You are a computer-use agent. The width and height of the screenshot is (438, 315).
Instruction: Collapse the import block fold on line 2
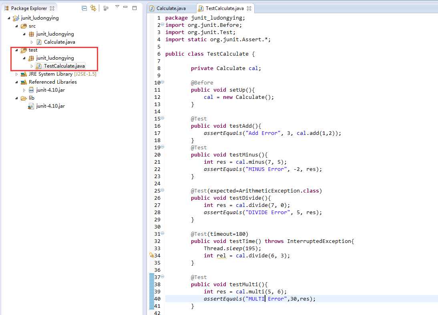162,25
